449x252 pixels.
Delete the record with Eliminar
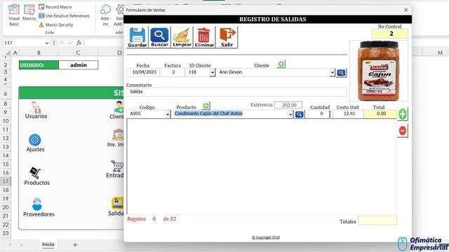click(204, 37)
